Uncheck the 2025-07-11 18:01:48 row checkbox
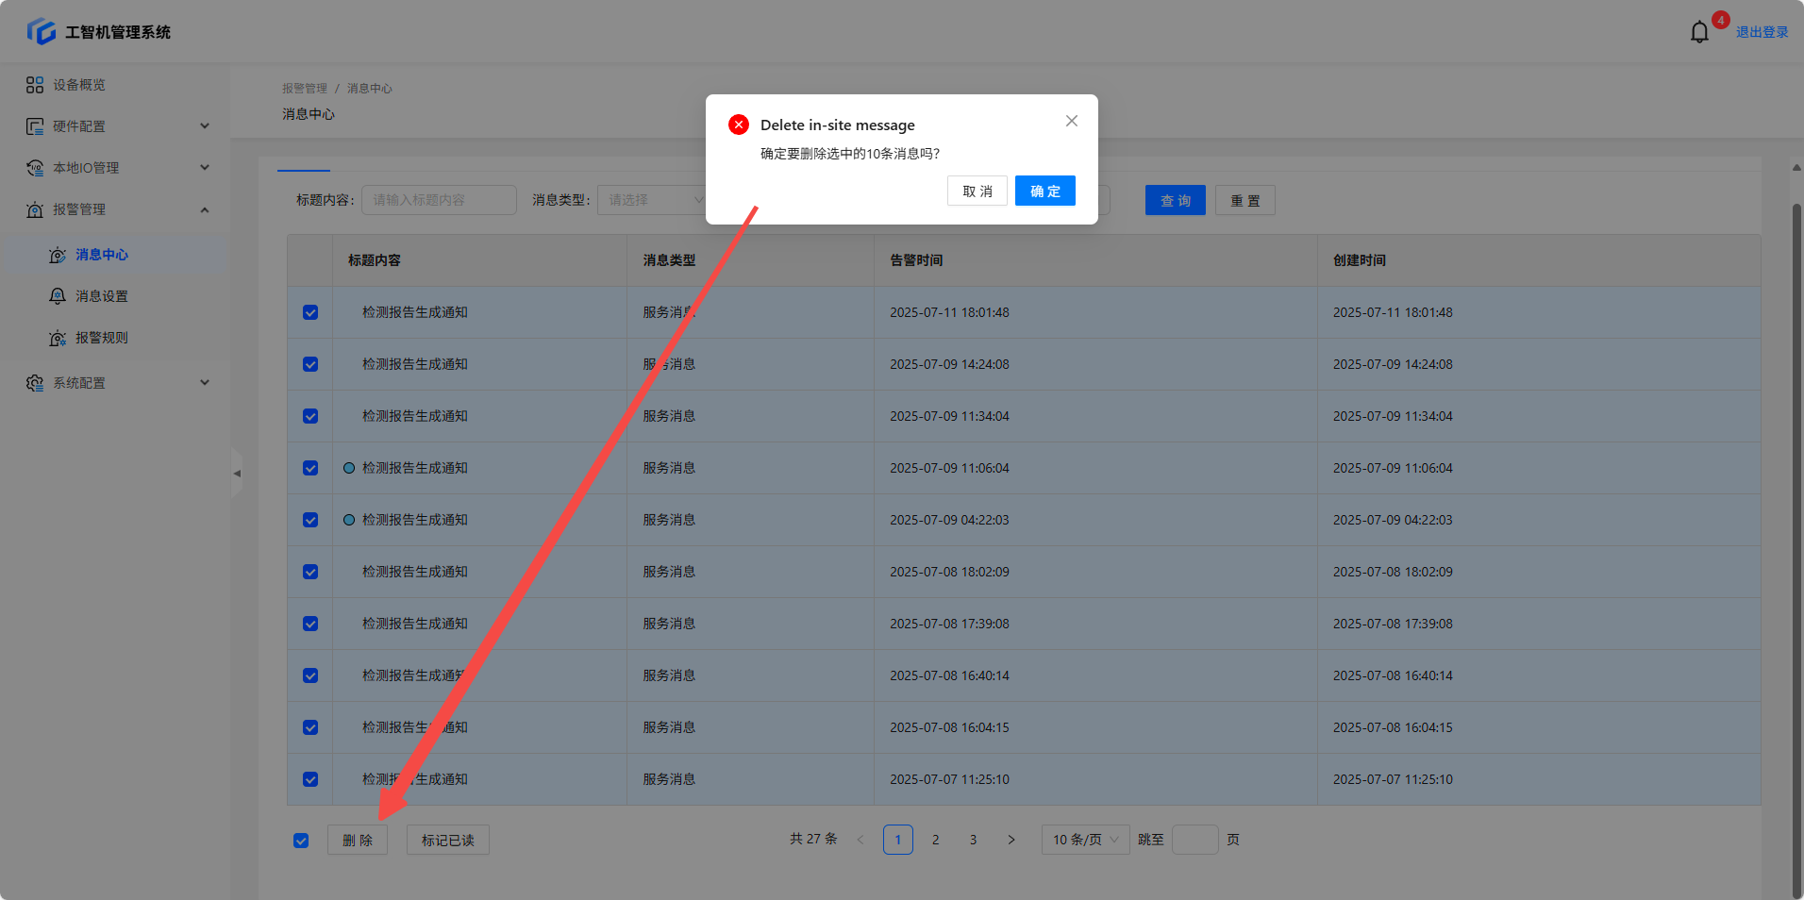 click(310, 312)
